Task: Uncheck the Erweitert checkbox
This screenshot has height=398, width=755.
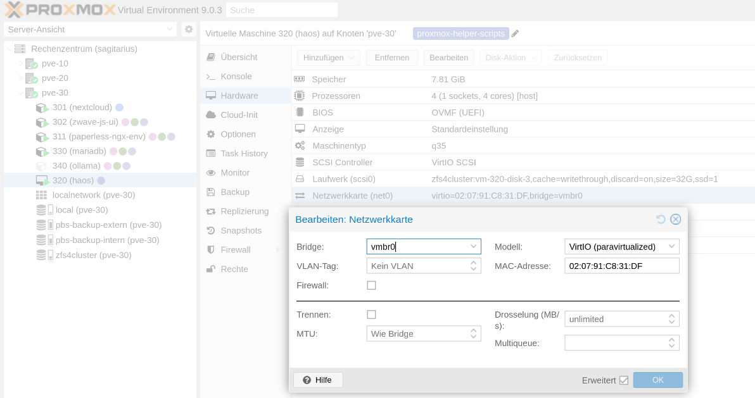Action: (x=623, y=380)
